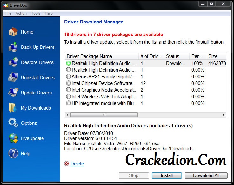
Task: Minimize the DriverDoc window
Action: coord(203,4)
